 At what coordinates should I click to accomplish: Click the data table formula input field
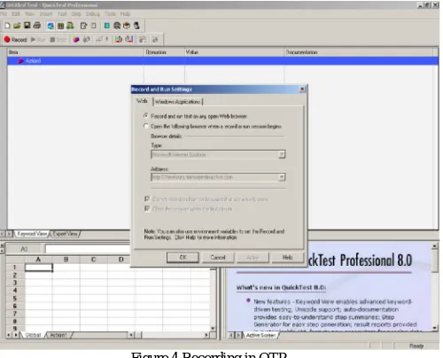pos(88,249)
